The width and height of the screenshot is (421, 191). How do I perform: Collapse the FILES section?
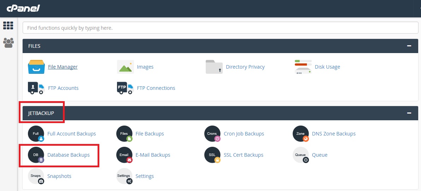pos(409,46)
